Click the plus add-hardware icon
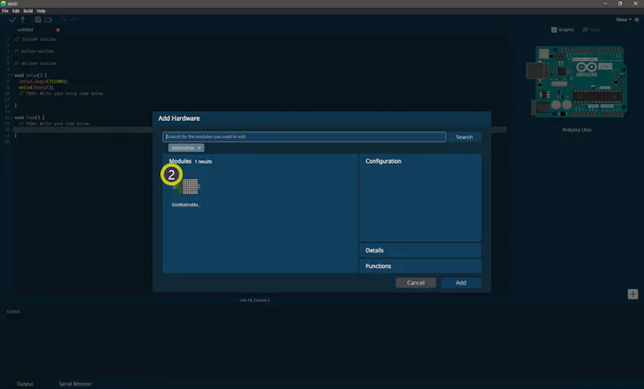 [633, 294]
